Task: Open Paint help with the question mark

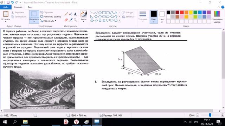Action: [223, 7]
